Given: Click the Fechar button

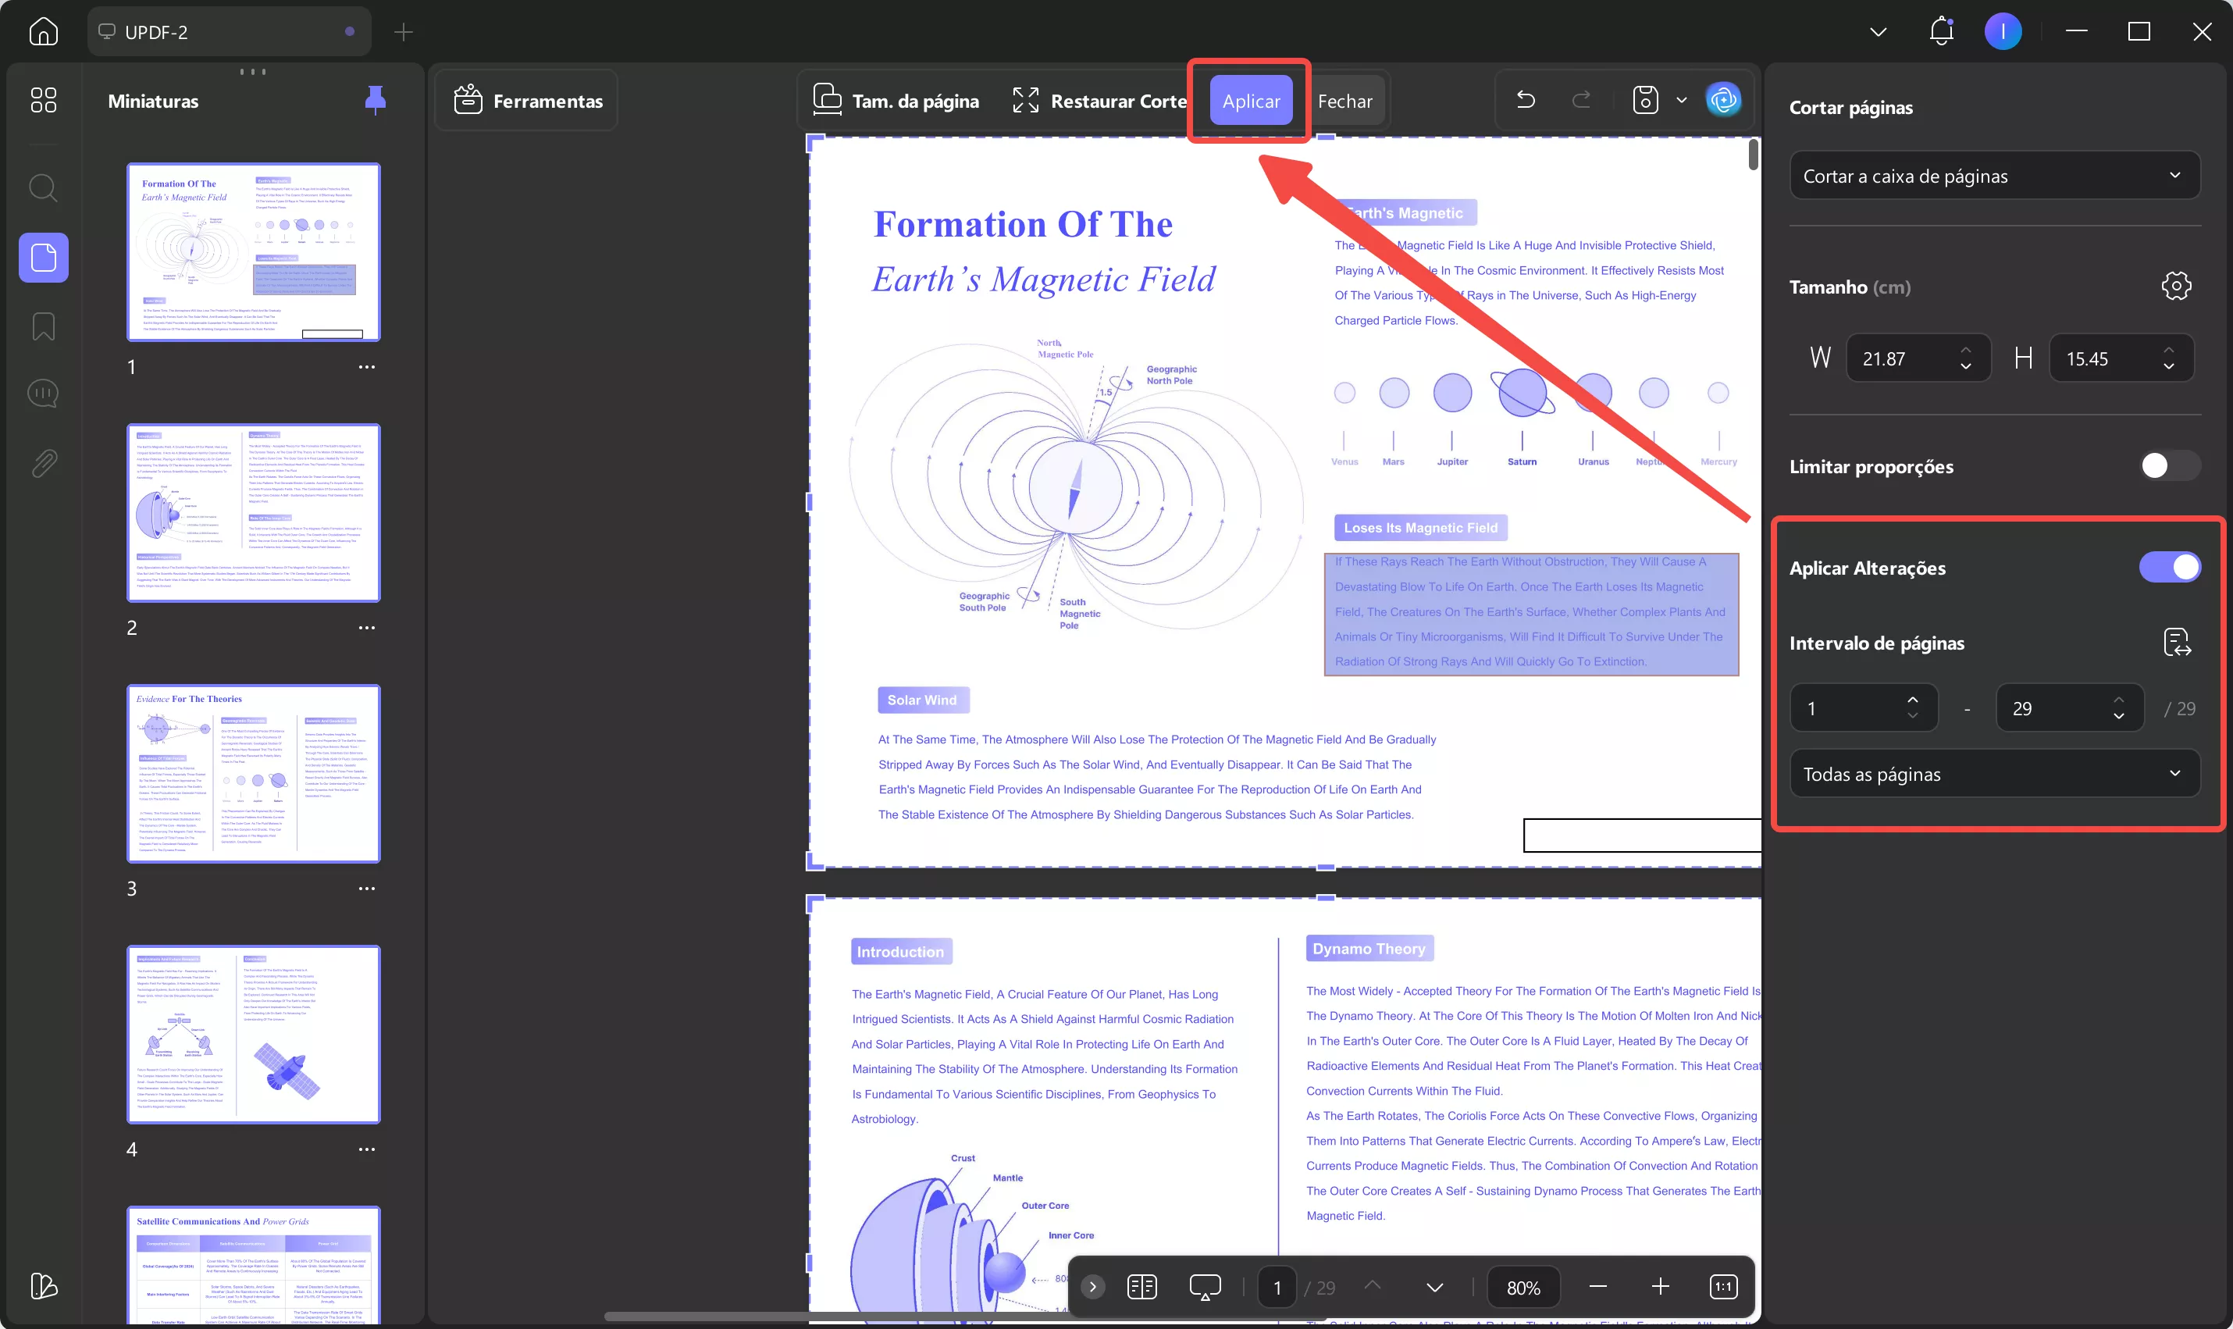Looking at the screenshot, I should pyautogui.click(x=1344, y=100).
